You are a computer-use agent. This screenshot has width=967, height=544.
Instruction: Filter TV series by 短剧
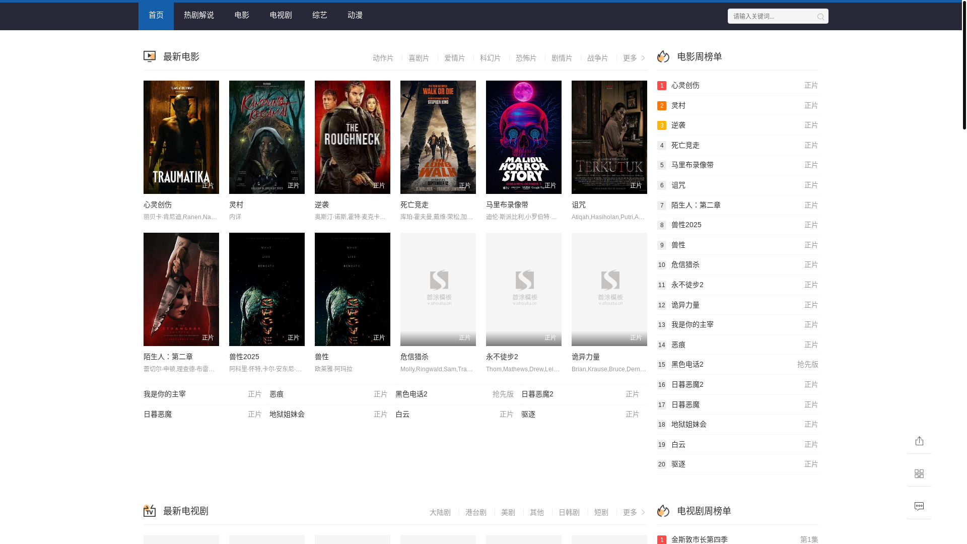[601, 512]
